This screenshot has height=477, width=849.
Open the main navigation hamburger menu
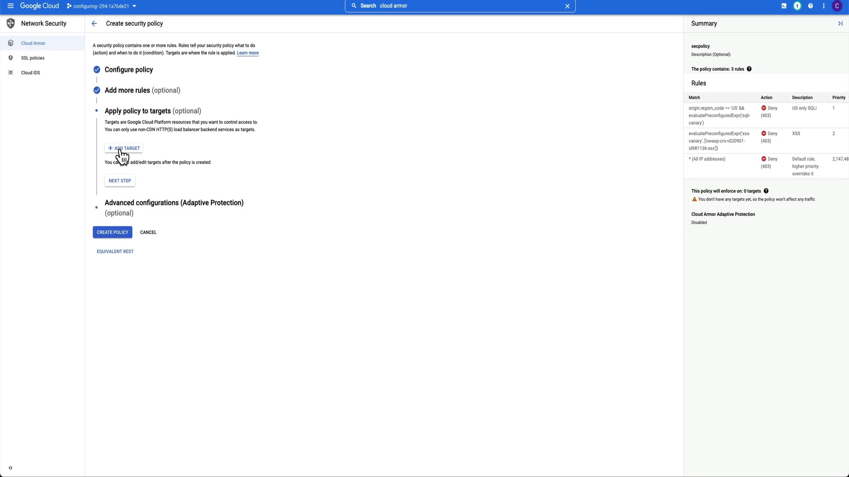11,6
